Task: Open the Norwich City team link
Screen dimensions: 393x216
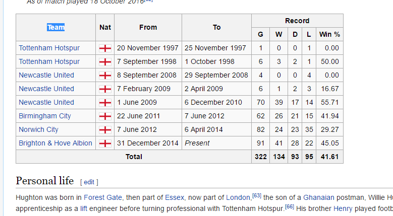Action: point(39,129)
